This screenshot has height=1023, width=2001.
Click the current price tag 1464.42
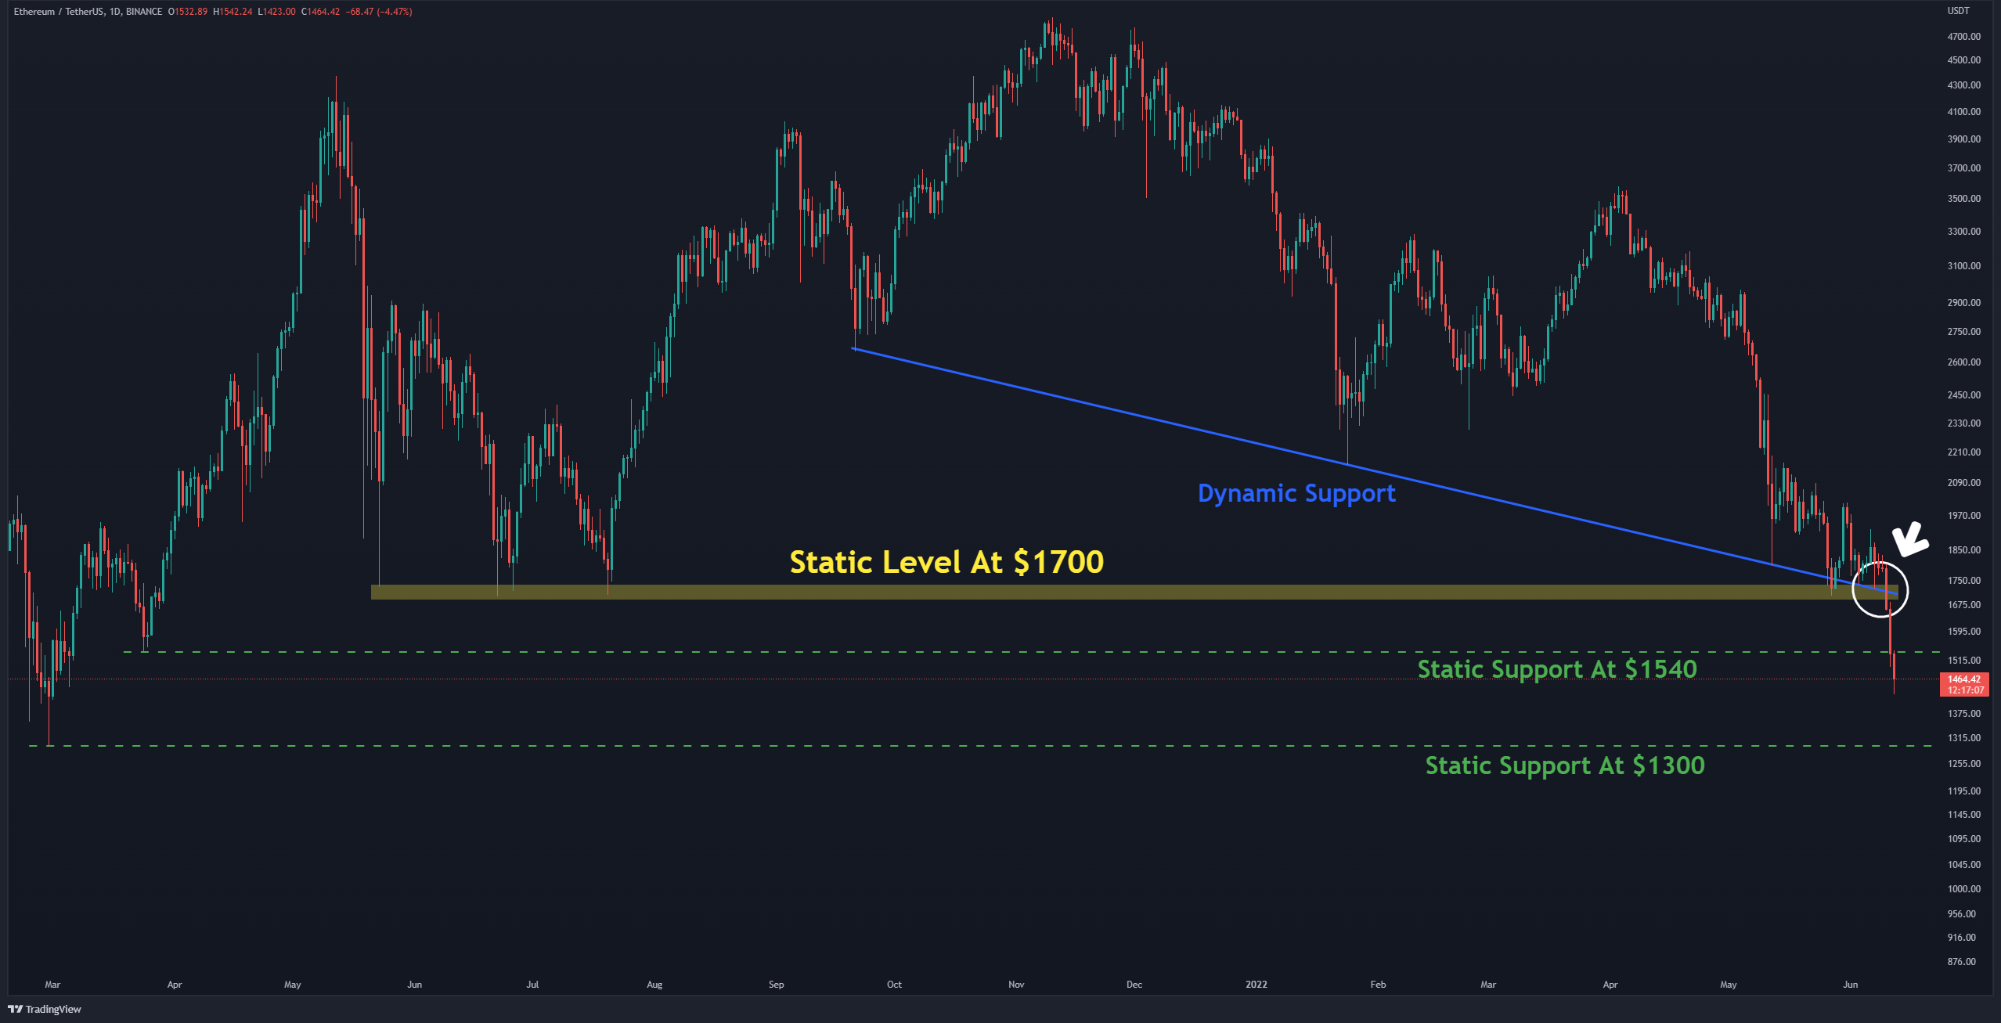(1964, 684)
